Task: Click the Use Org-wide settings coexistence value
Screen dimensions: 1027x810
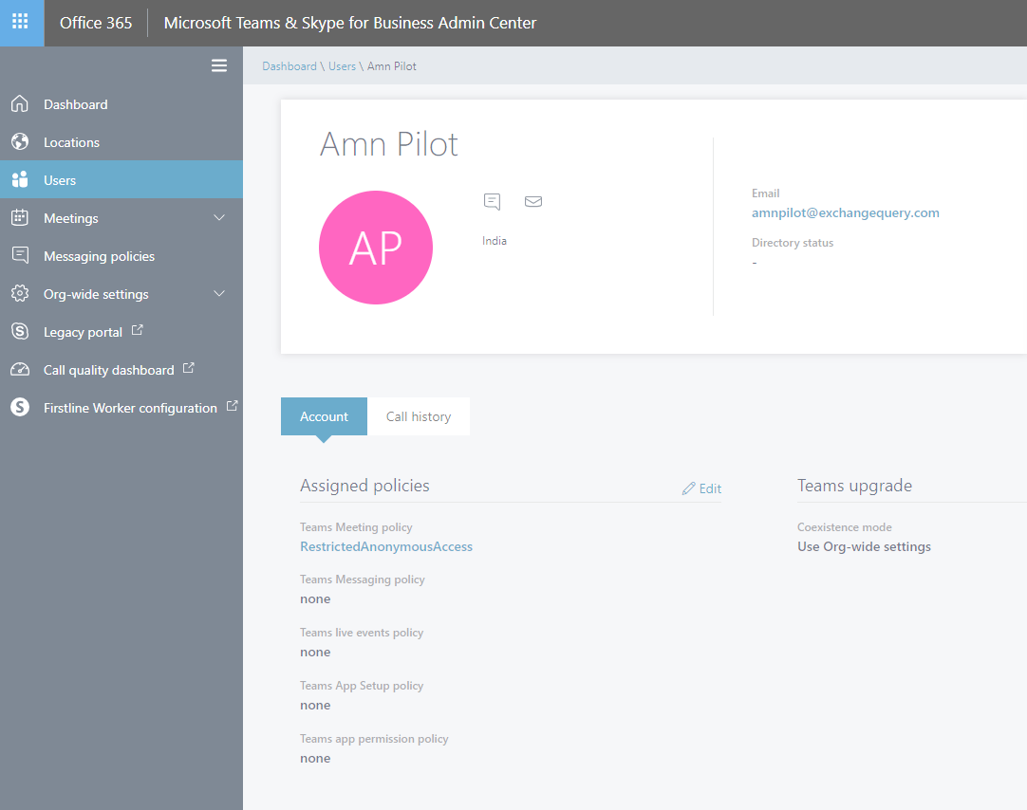Action: click(864, 546)
